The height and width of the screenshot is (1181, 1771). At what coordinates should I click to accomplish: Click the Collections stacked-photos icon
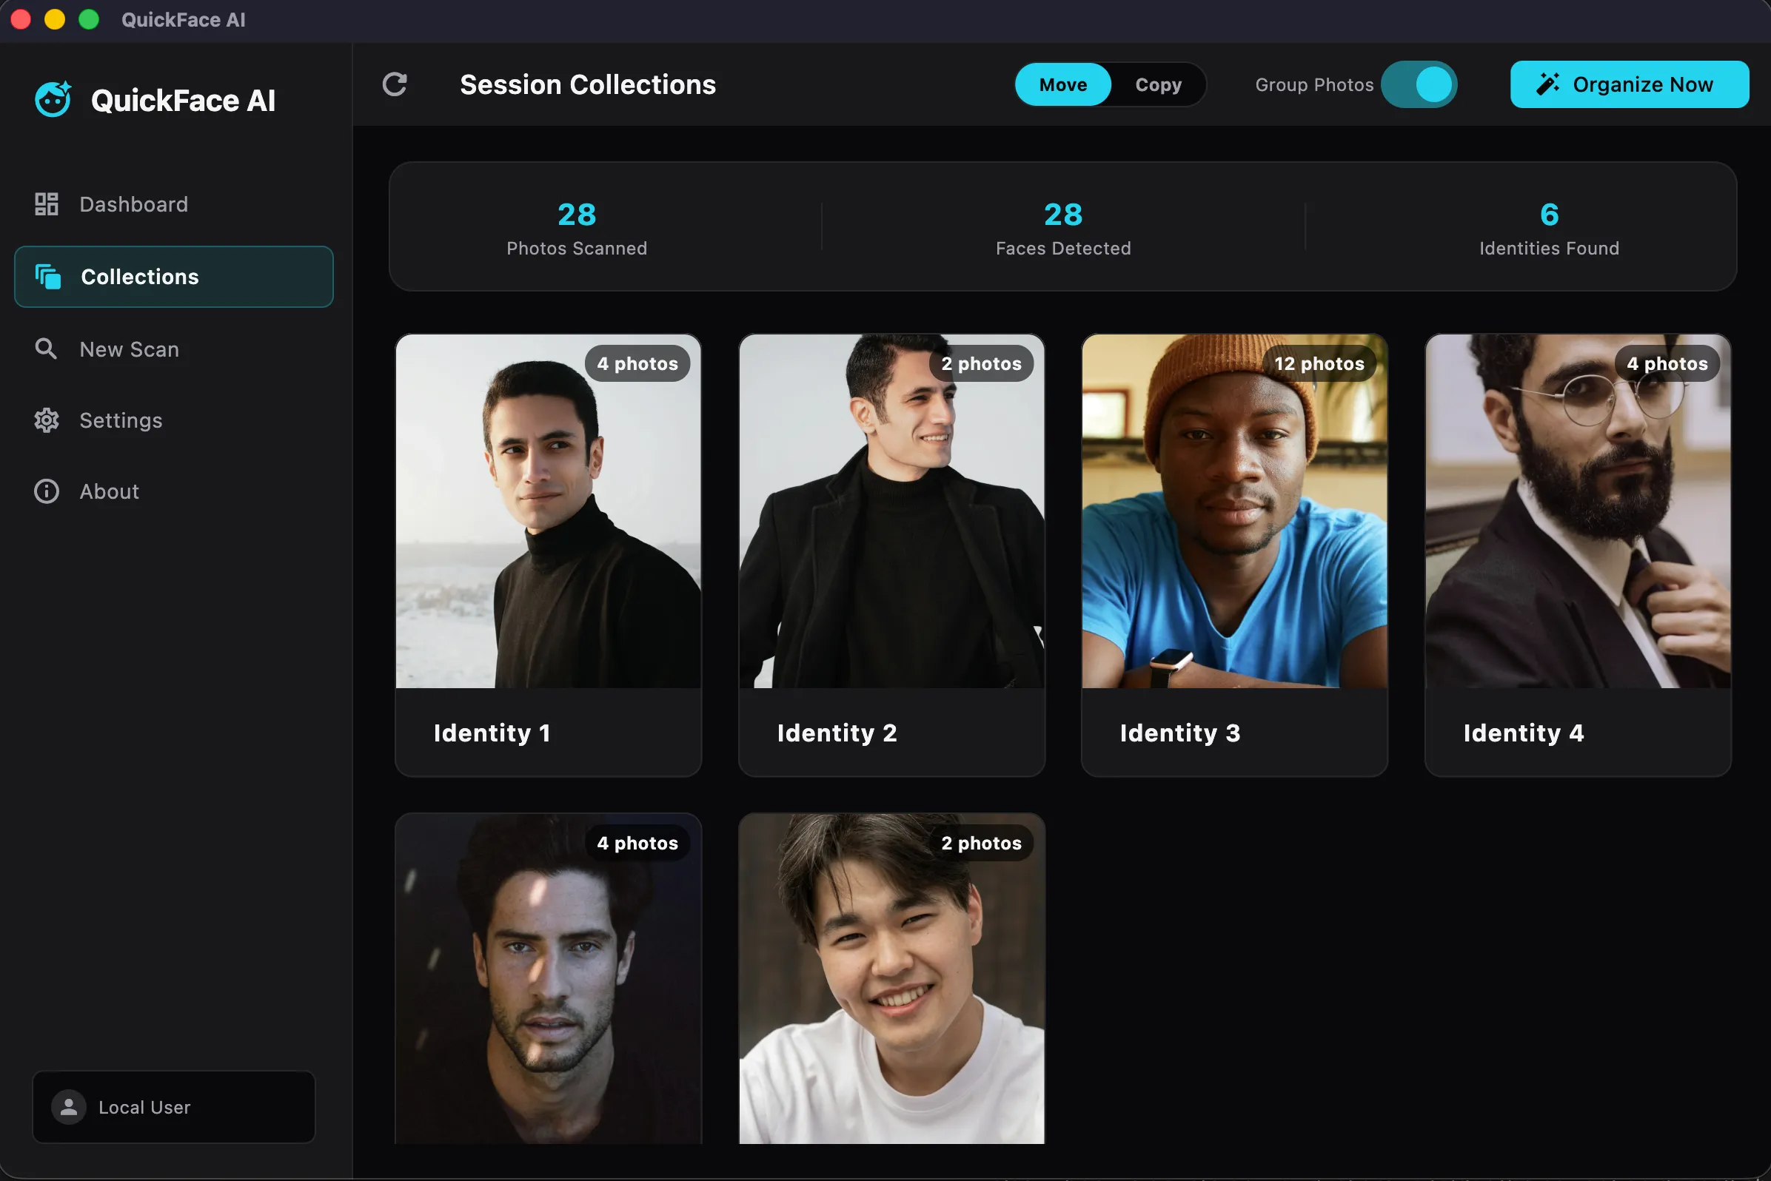(x=48, y=277)
